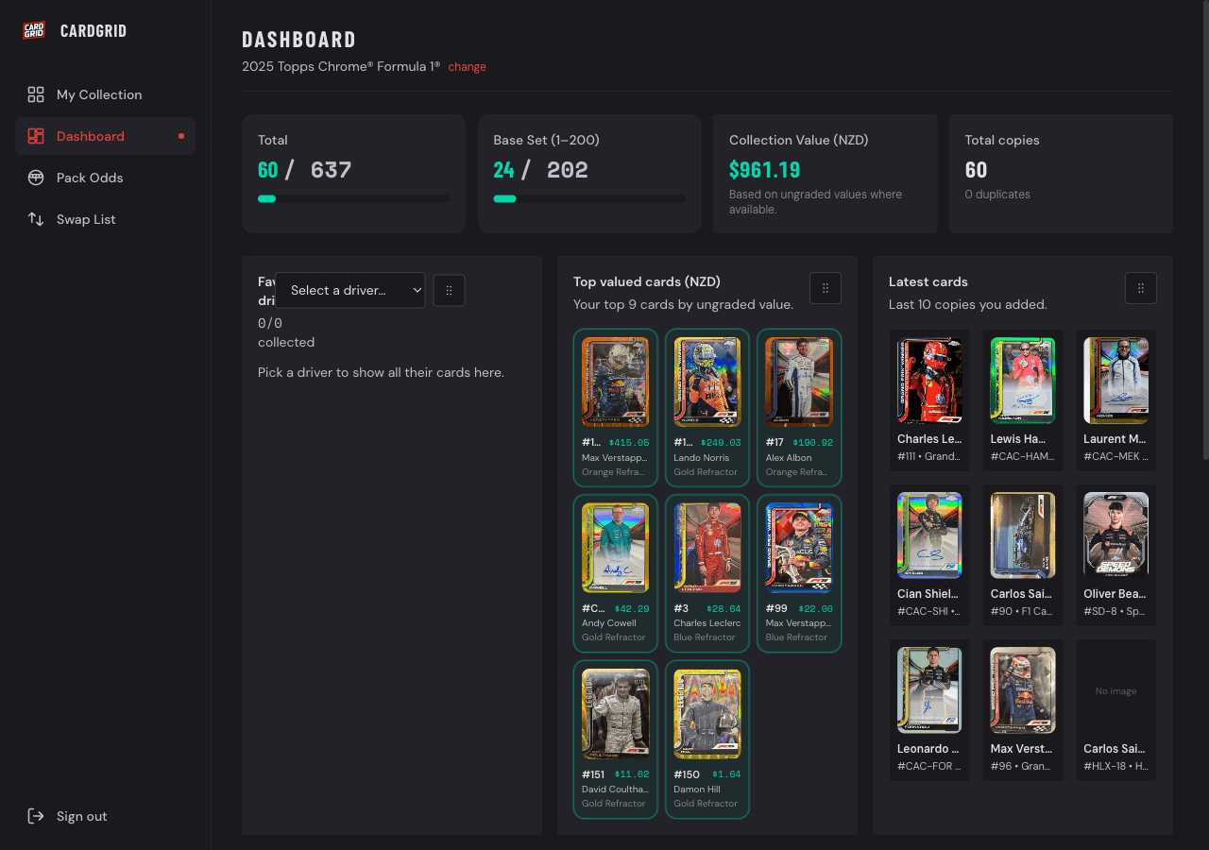
Task: Click the Swap List arrows icon
Action: tap(36, 219)
